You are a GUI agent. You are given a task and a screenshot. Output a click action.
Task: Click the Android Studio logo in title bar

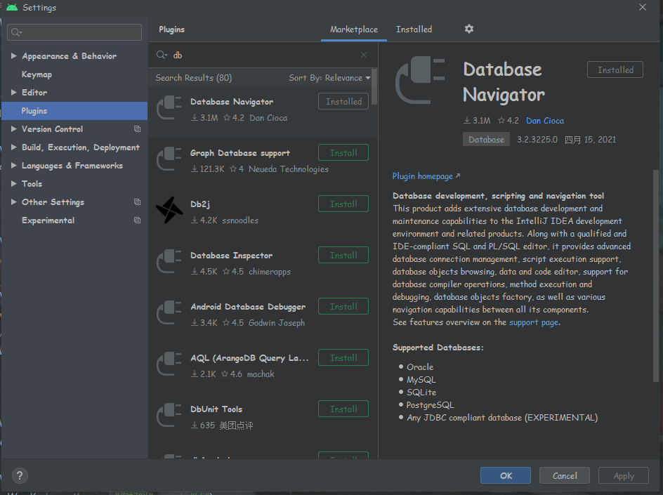click(12, 7)
